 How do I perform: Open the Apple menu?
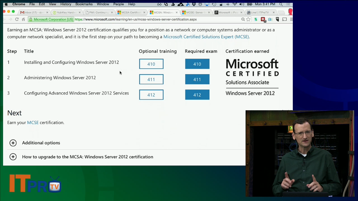pyautogui.click(x=6, y=4)
